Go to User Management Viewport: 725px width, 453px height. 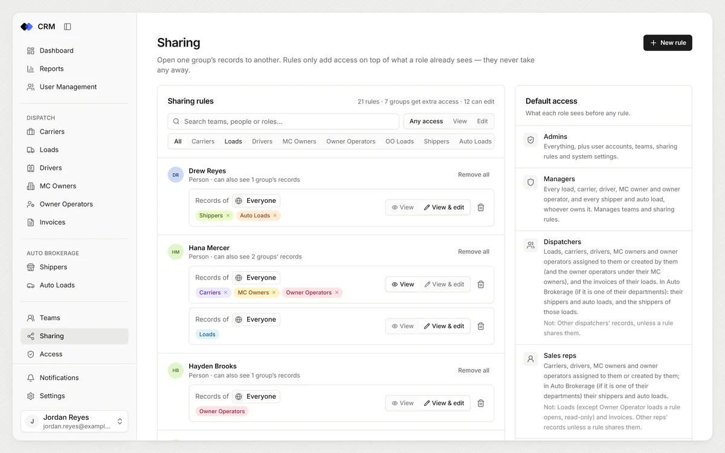coord(74,87)
